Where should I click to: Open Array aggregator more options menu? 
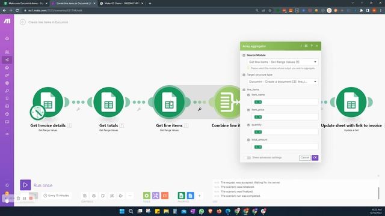click(301, 46)
